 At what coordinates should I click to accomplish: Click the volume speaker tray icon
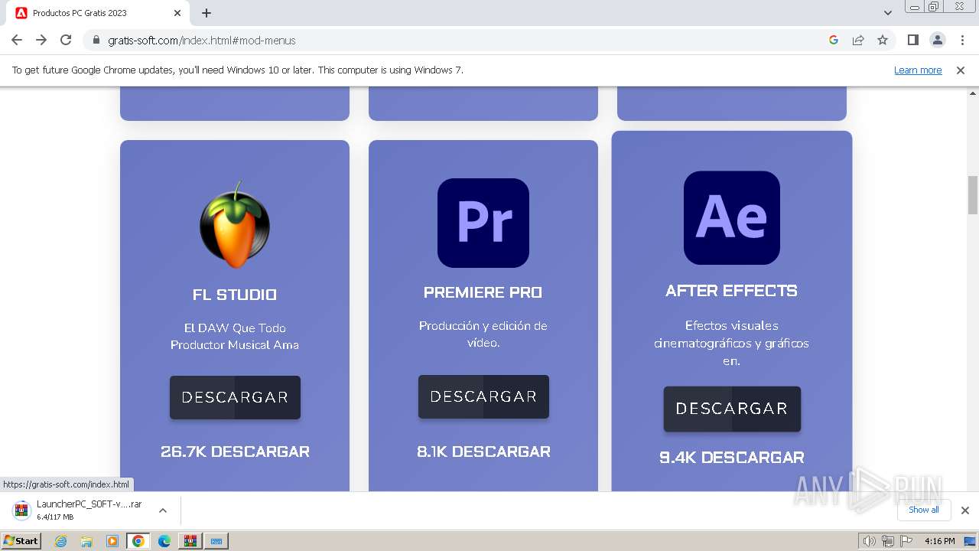click(x=869, y=541)
